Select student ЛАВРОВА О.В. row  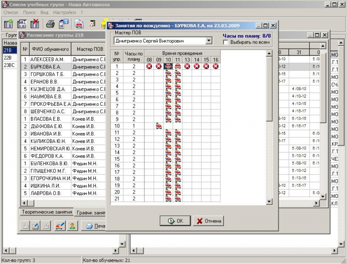tap(63, 193)
